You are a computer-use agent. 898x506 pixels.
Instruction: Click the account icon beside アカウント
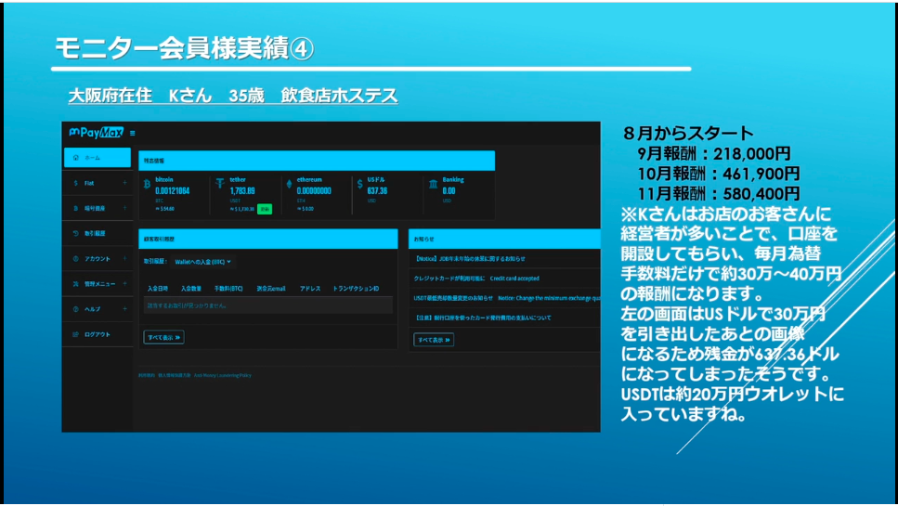tap(75, 259)
